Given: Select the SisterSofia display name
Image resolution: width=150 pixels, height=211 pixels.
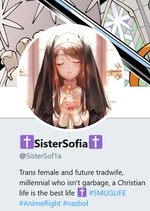Looking at the screenshot, I should pos(61,143).
